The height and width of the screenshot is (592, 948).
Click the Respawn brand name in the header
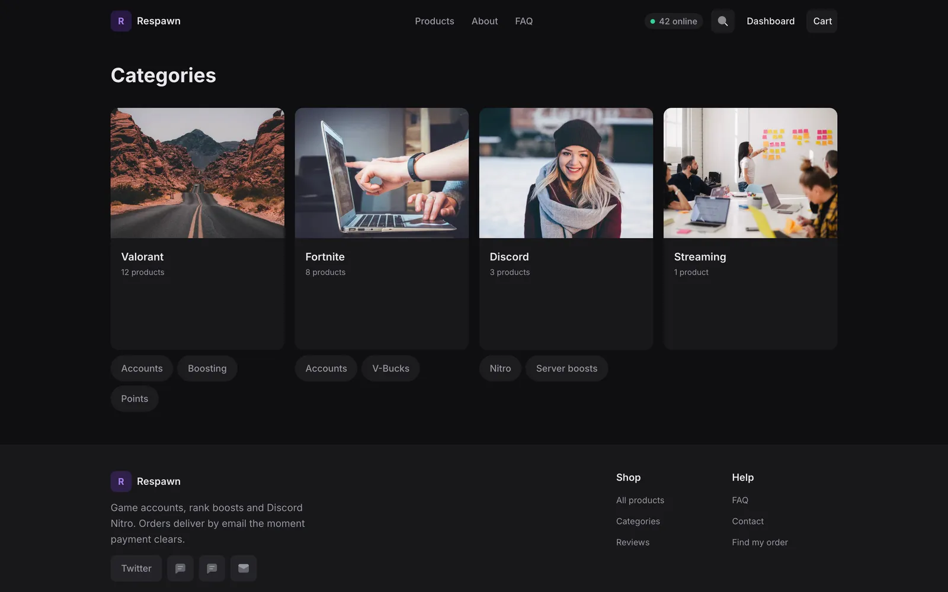coord(159,21)
